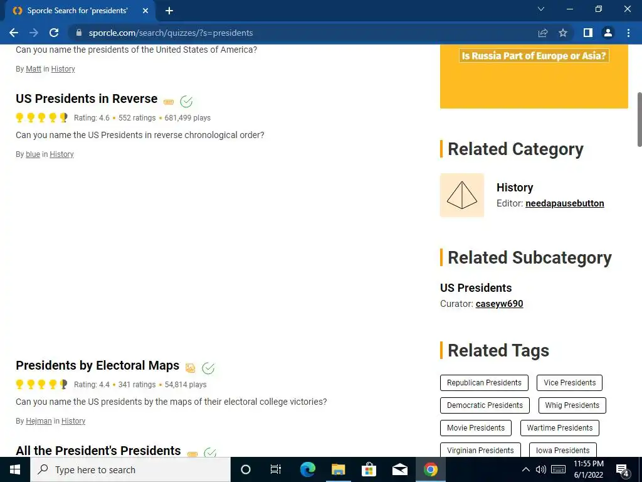Open the Windows Start menu

(x=15, y=469)
